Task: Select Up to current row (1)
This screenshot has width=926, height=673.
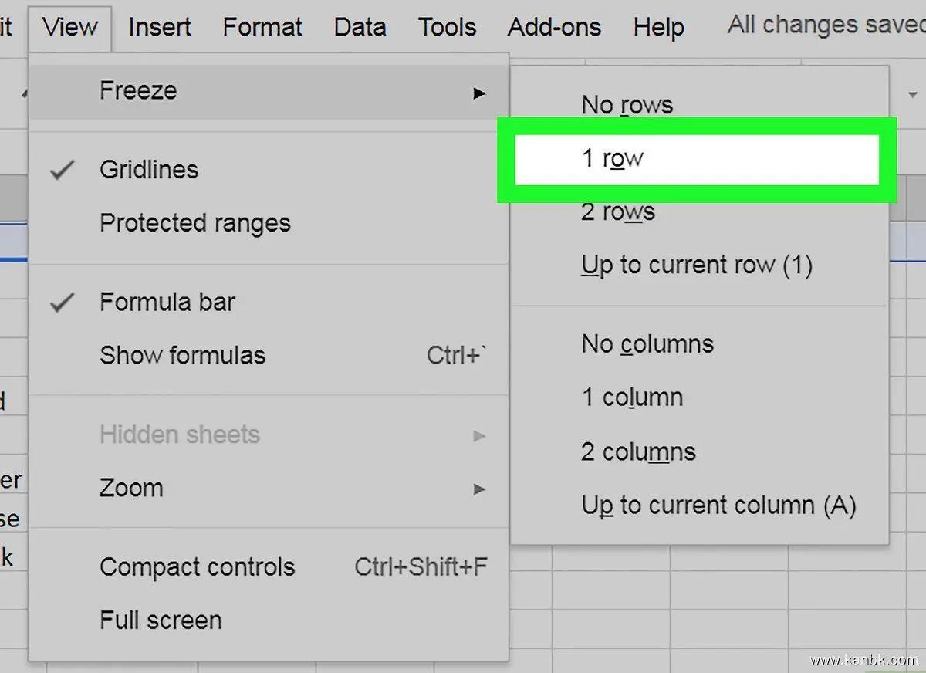Action: [696, 265]
